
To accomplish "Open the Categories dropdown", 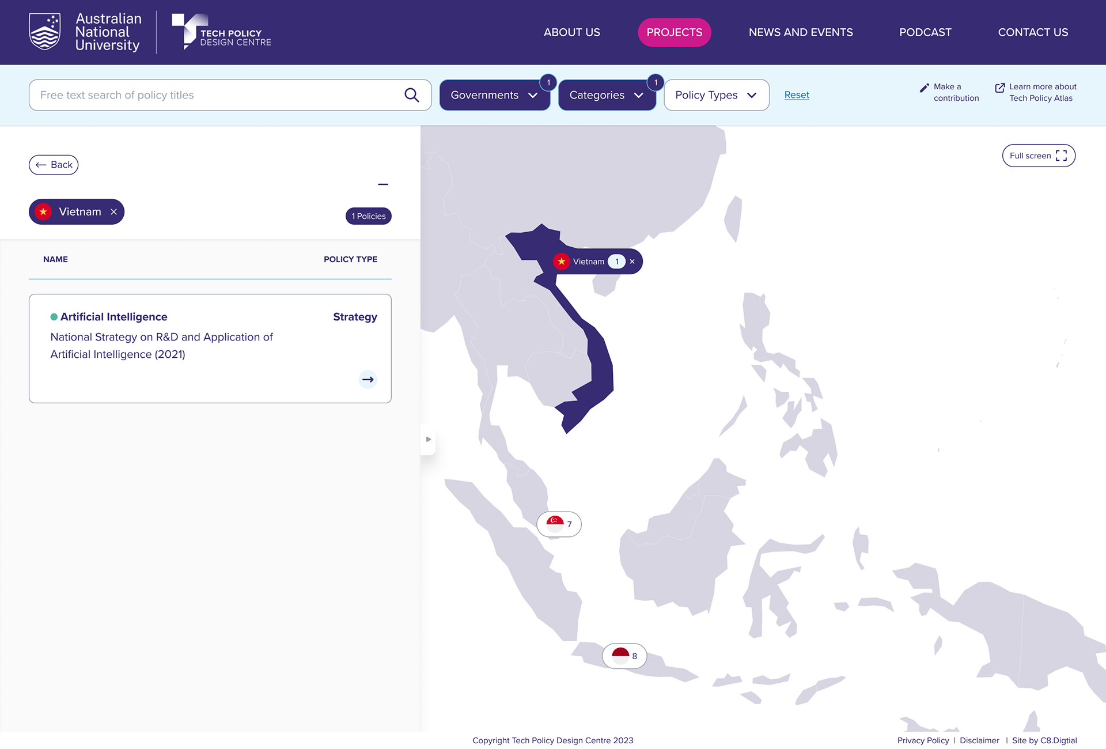I will [607, 95].
